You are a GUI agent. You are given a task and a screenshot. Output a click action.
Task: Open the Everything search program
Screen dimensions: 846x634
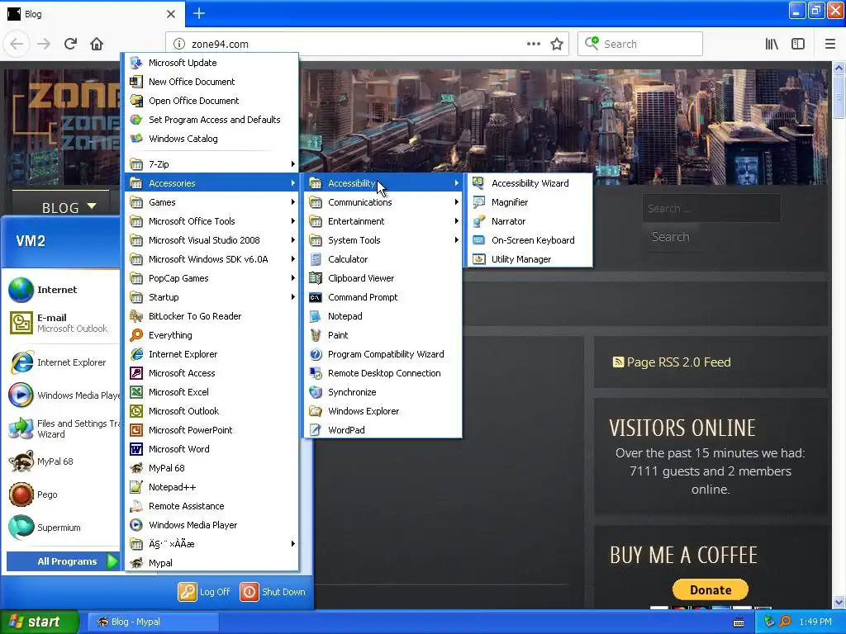tap(211, 335)
